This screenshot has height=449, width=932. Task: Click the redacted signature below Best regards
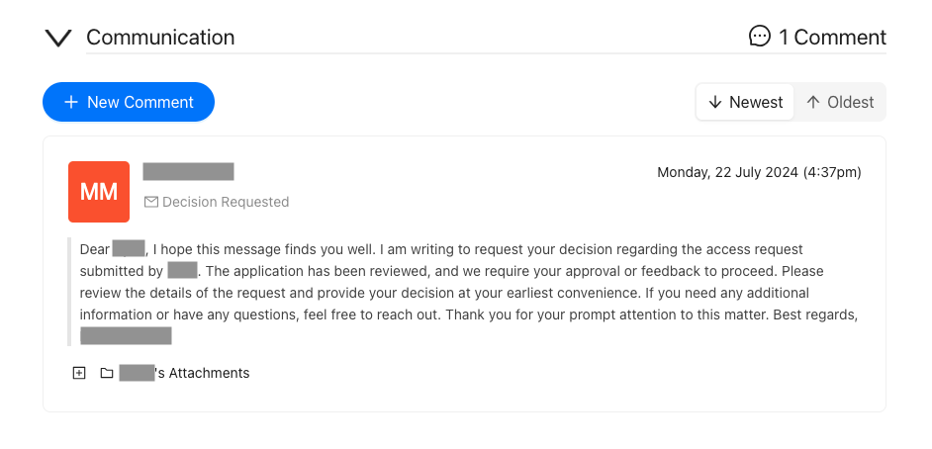tap(126, 335)
